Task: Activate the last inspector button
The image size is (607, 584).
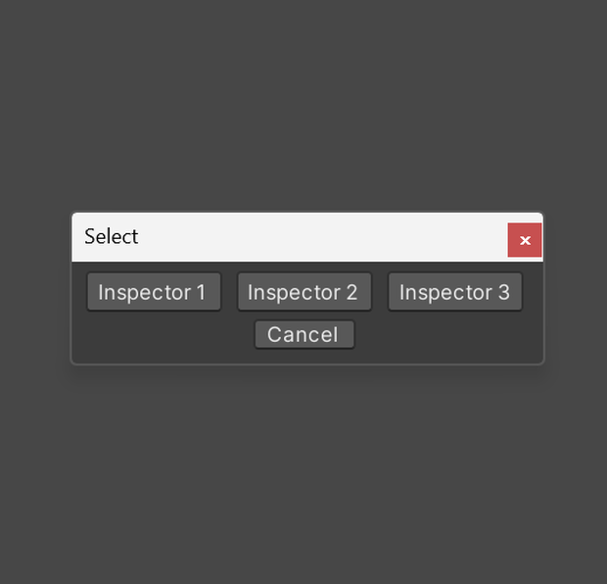Action: pos(455,292)
